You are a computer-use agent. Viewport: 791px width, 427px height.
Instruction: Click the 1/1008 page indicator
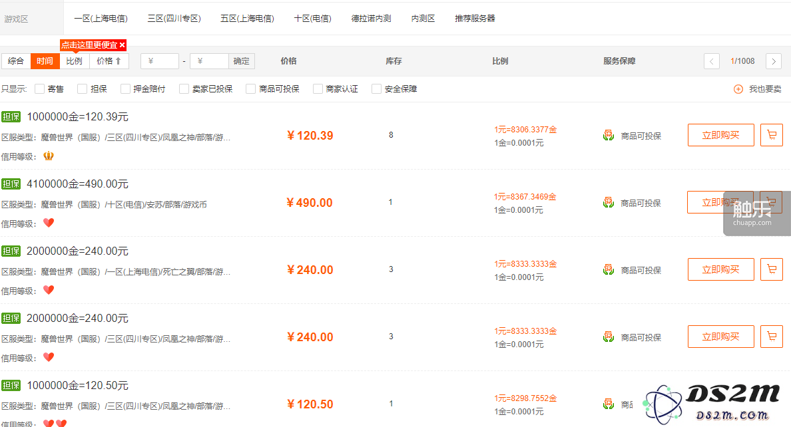(x=742, y=61)
